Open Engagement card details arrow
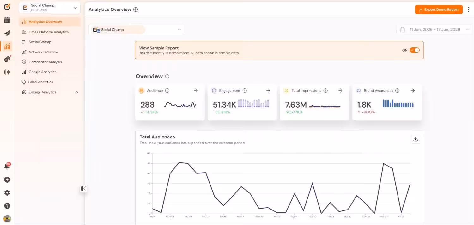Screen dimensions: 474x225 (x=268, y=91)
